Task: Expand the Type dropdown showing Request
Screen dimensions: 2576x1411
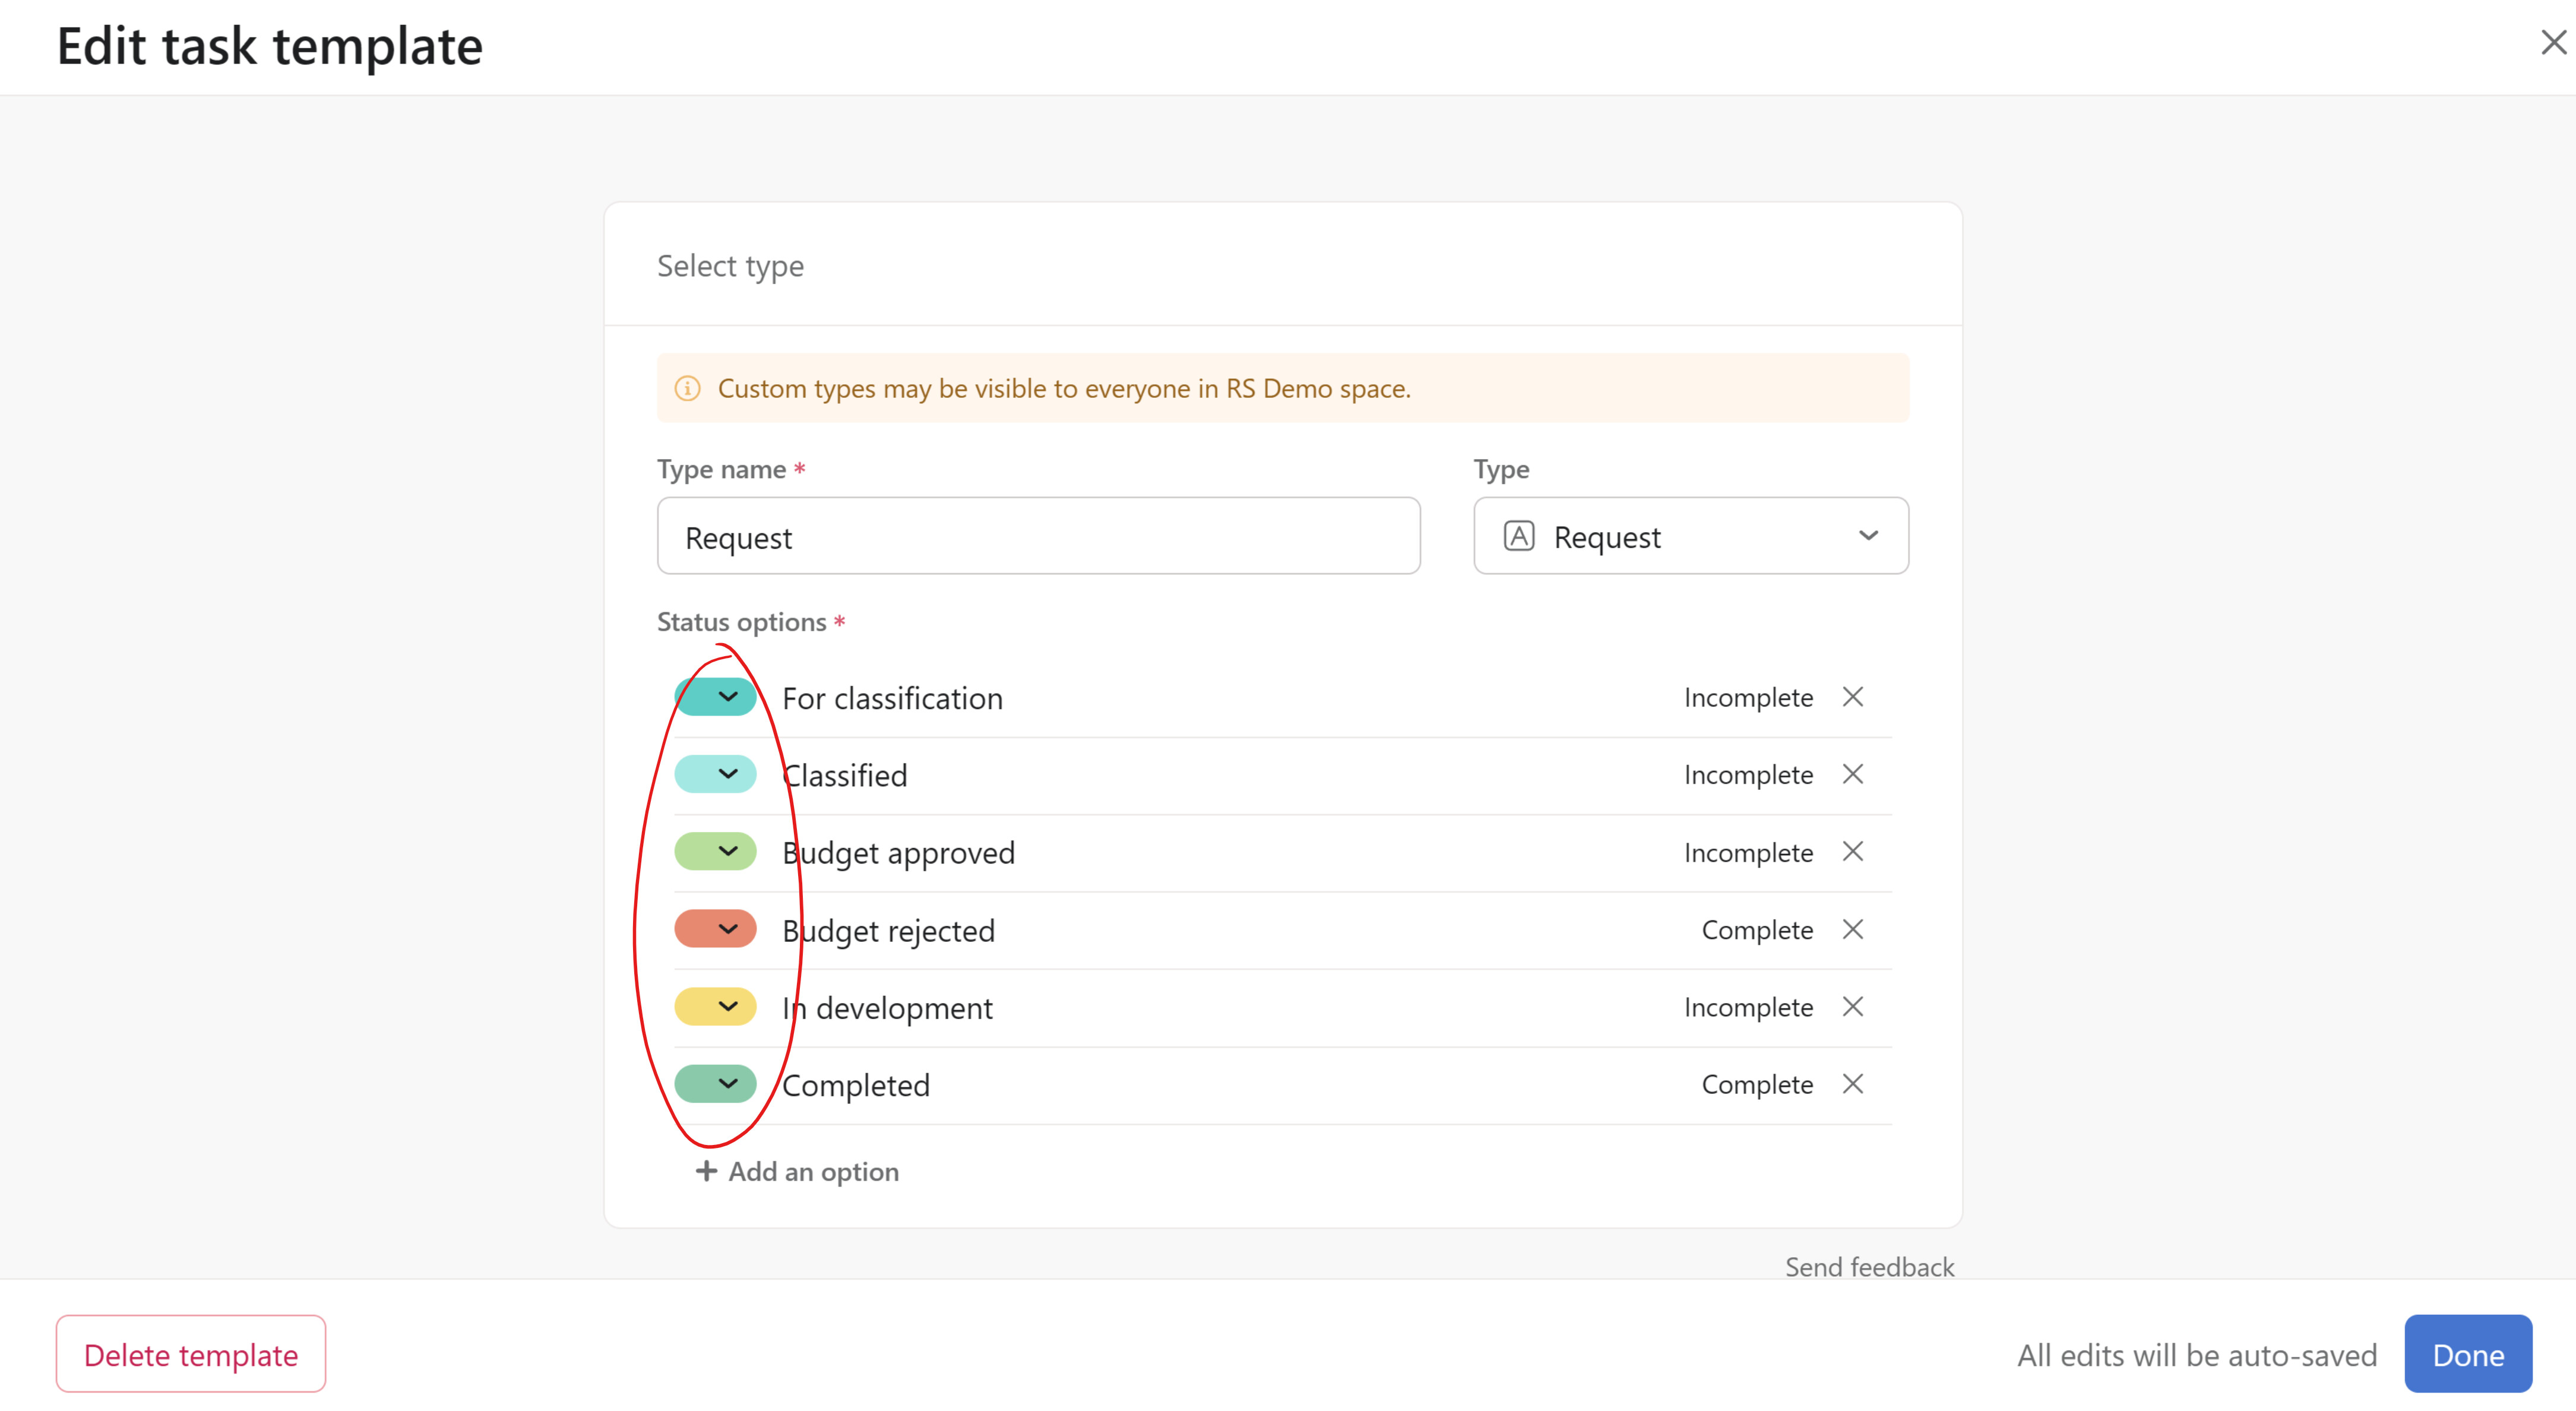Action: (1690, 536)
